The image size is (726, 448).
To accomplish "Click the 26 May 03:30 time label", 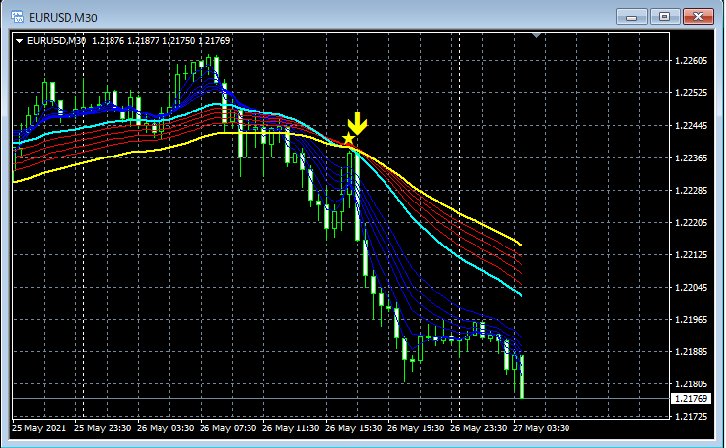I will tap(165, 428).
